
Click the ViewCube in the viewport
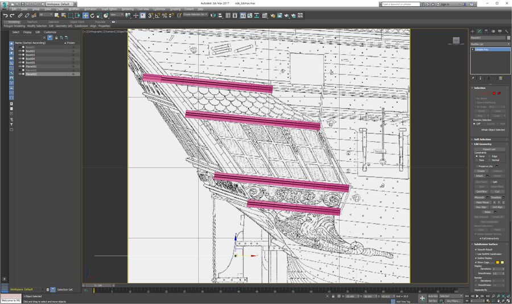(455, 40)
